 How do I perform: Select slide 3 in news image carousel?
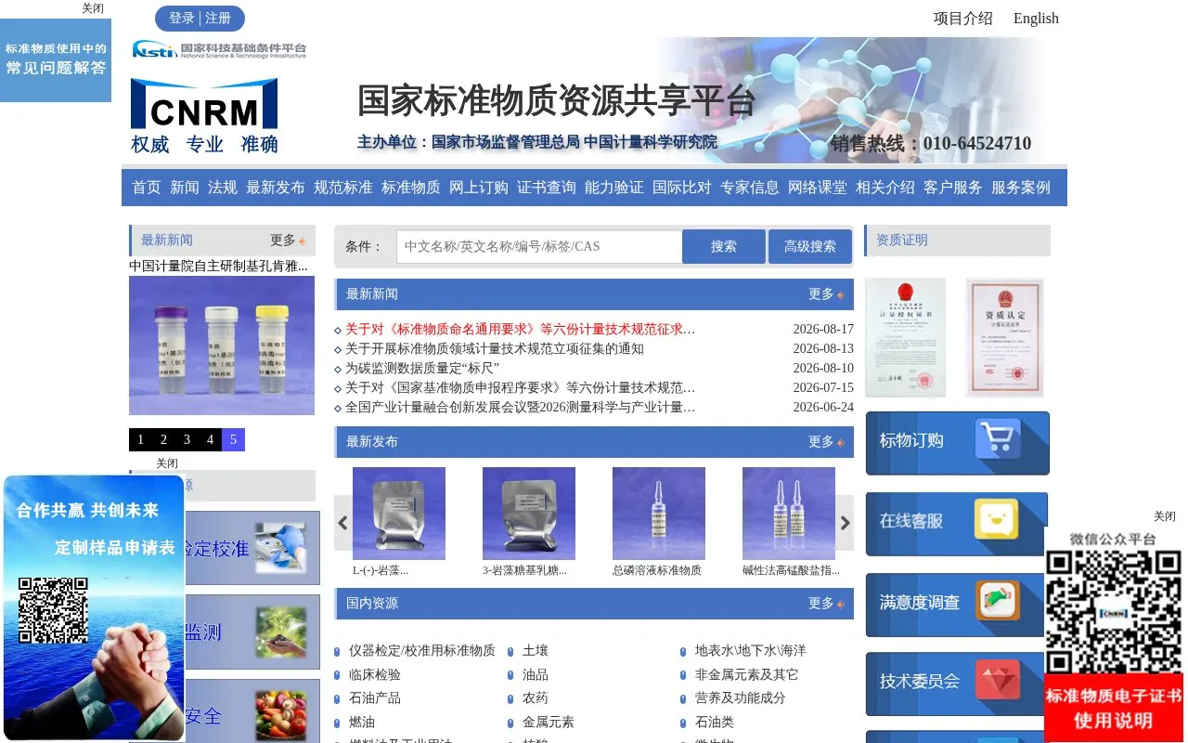point(187,440)
